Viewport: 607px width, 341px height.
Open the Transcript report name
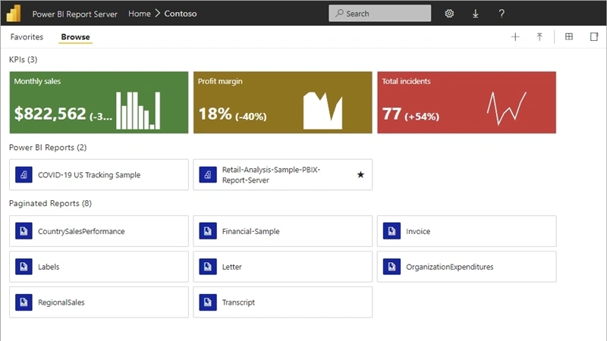click(238, 302)
